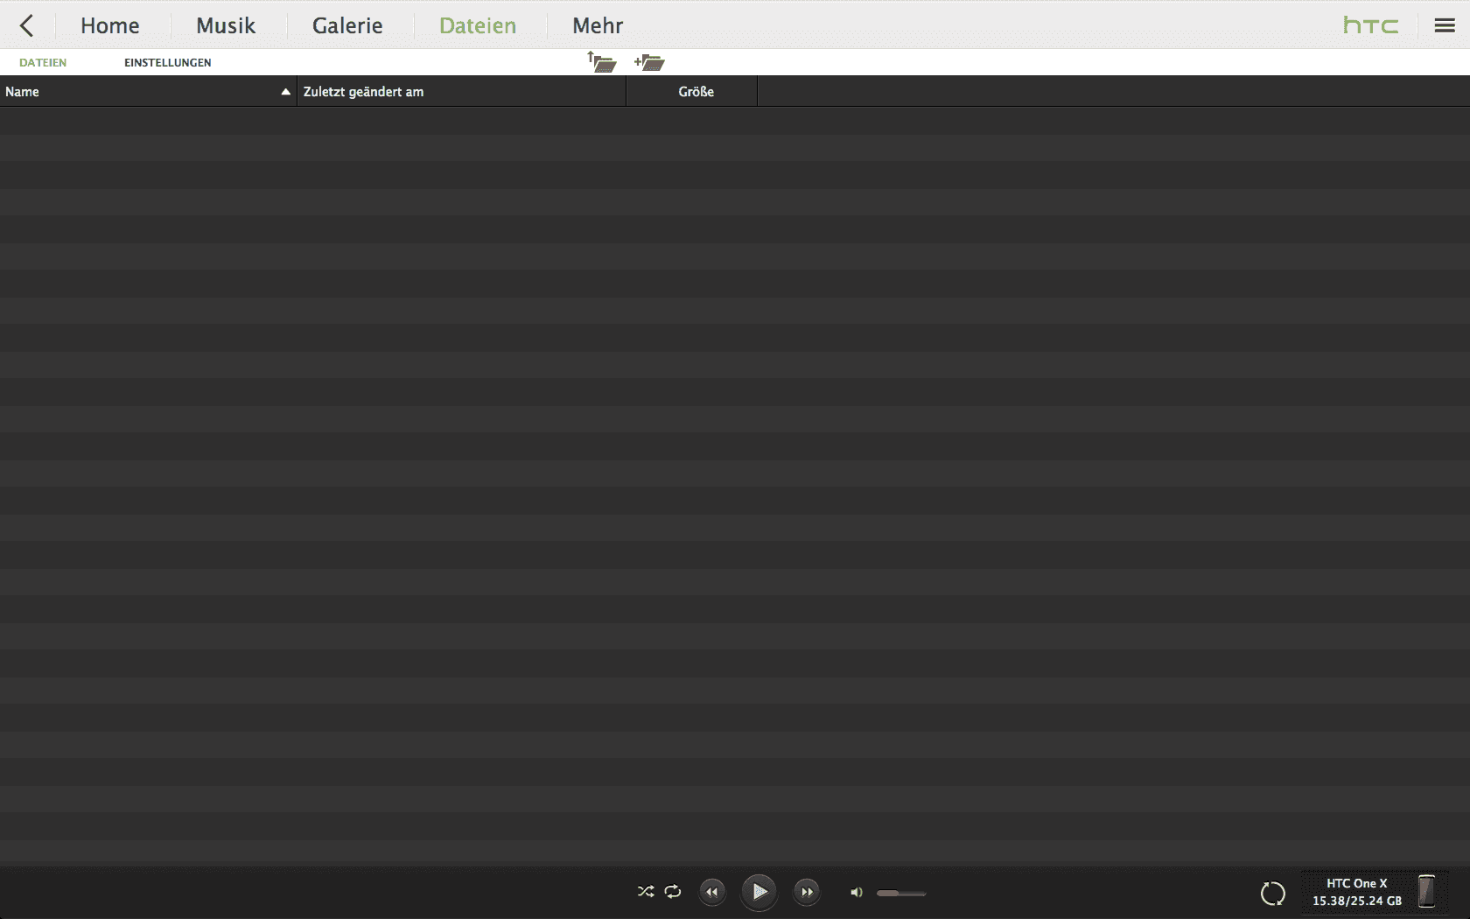Click the sync refresh icon

(x=1273, y=894)
